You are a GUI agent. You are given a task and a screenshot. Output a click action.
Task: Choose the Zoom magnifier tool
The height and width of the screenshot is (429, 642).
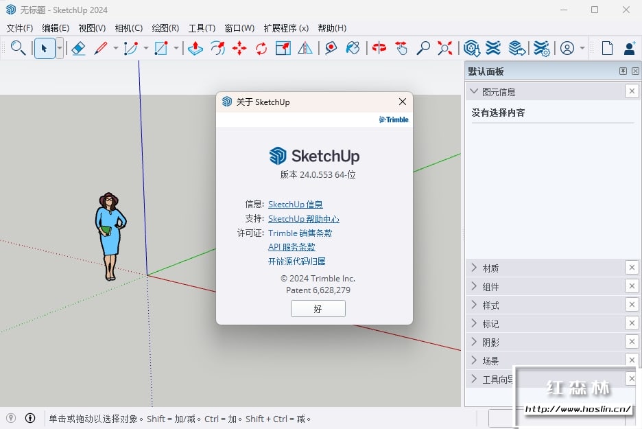pos(423,48)
